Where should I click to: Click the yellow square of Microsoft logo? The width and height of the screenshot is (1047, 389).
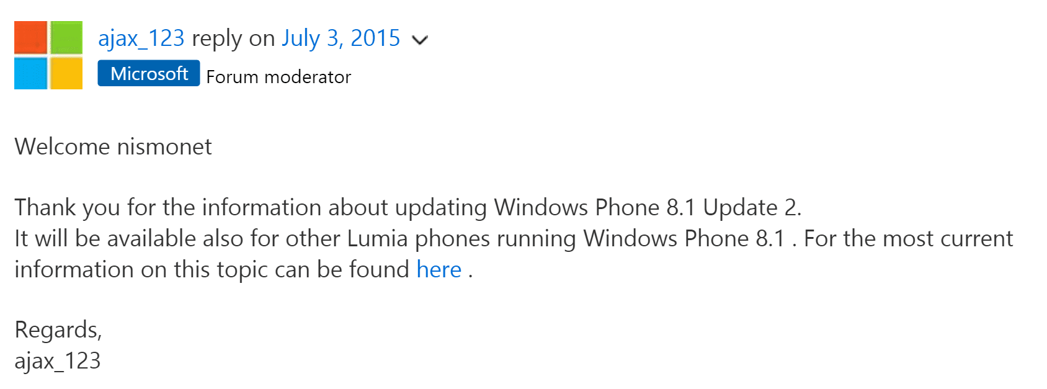pos(66,73)
